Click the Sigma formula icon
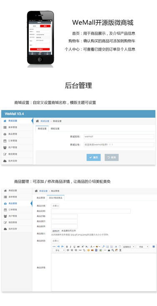The image size is (157, 306). 120,250
